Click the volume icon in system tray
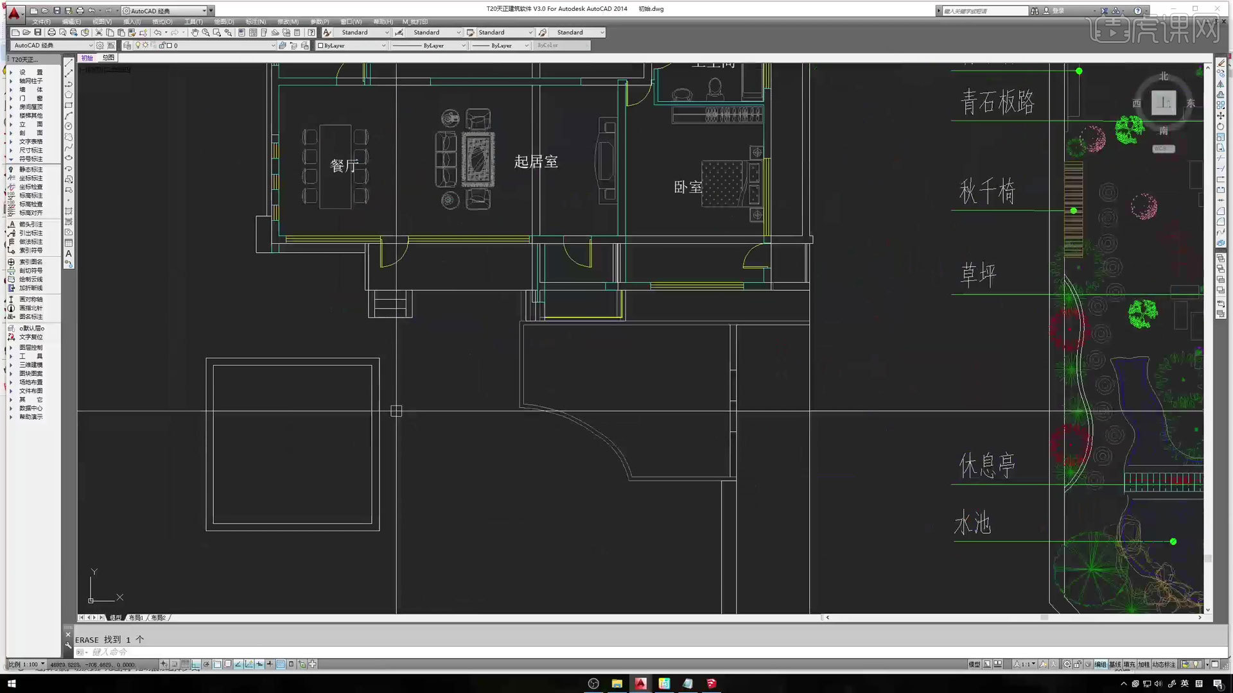 click(x=1158, y=683)
